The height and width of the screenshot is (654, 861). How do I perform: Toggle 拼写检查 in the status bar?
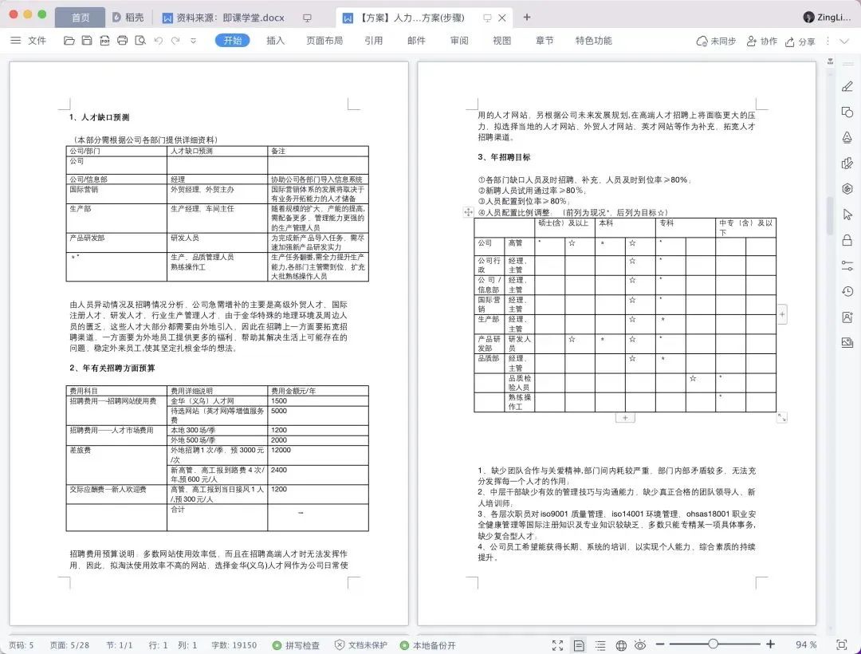click(296, 645)
